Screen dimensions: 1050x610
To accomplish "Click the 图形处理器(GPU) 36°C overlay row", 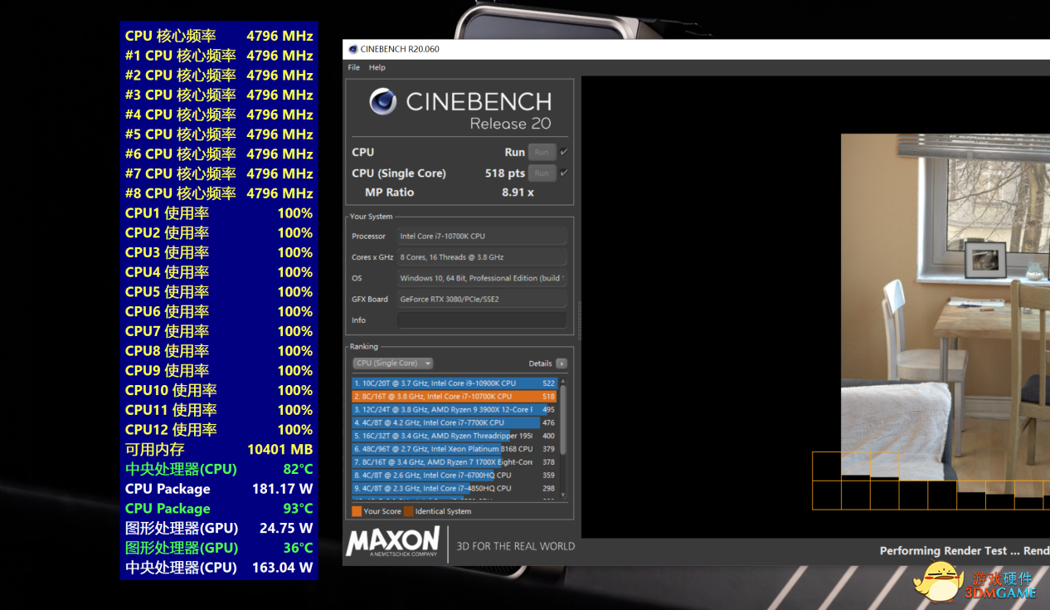I will click(x=219, y=548).
